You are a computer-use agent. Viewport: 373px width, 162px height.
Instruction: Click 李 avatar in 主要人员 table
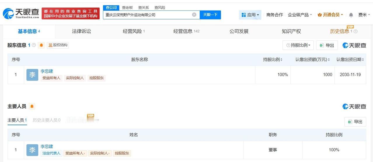point(32,150)
